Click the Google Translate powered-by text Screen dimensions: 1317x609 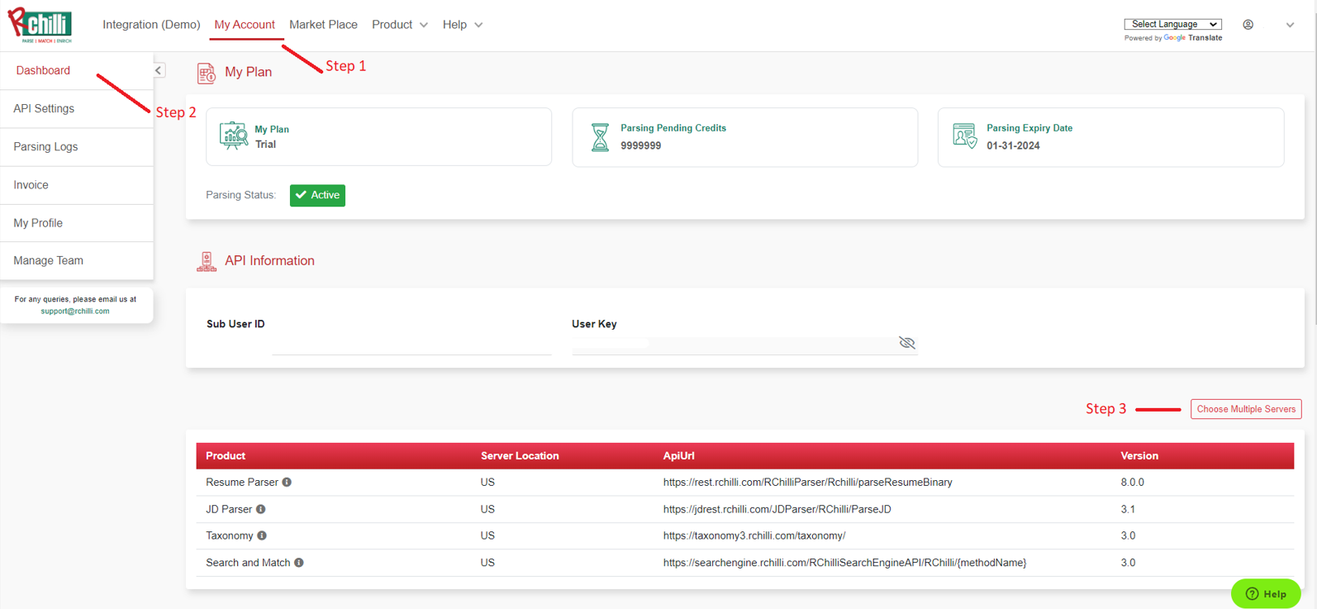(1173, 38)
